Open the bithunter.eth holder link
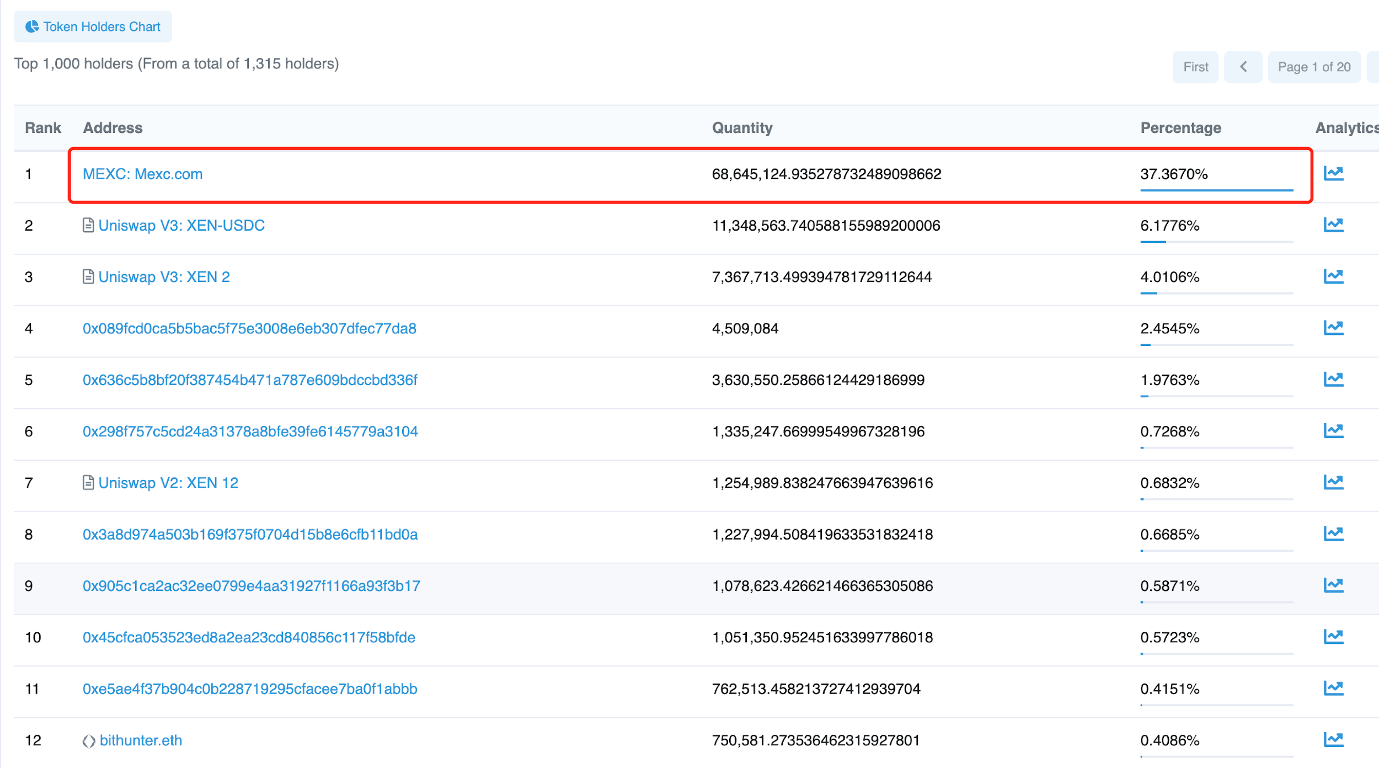 coord(140,740)
